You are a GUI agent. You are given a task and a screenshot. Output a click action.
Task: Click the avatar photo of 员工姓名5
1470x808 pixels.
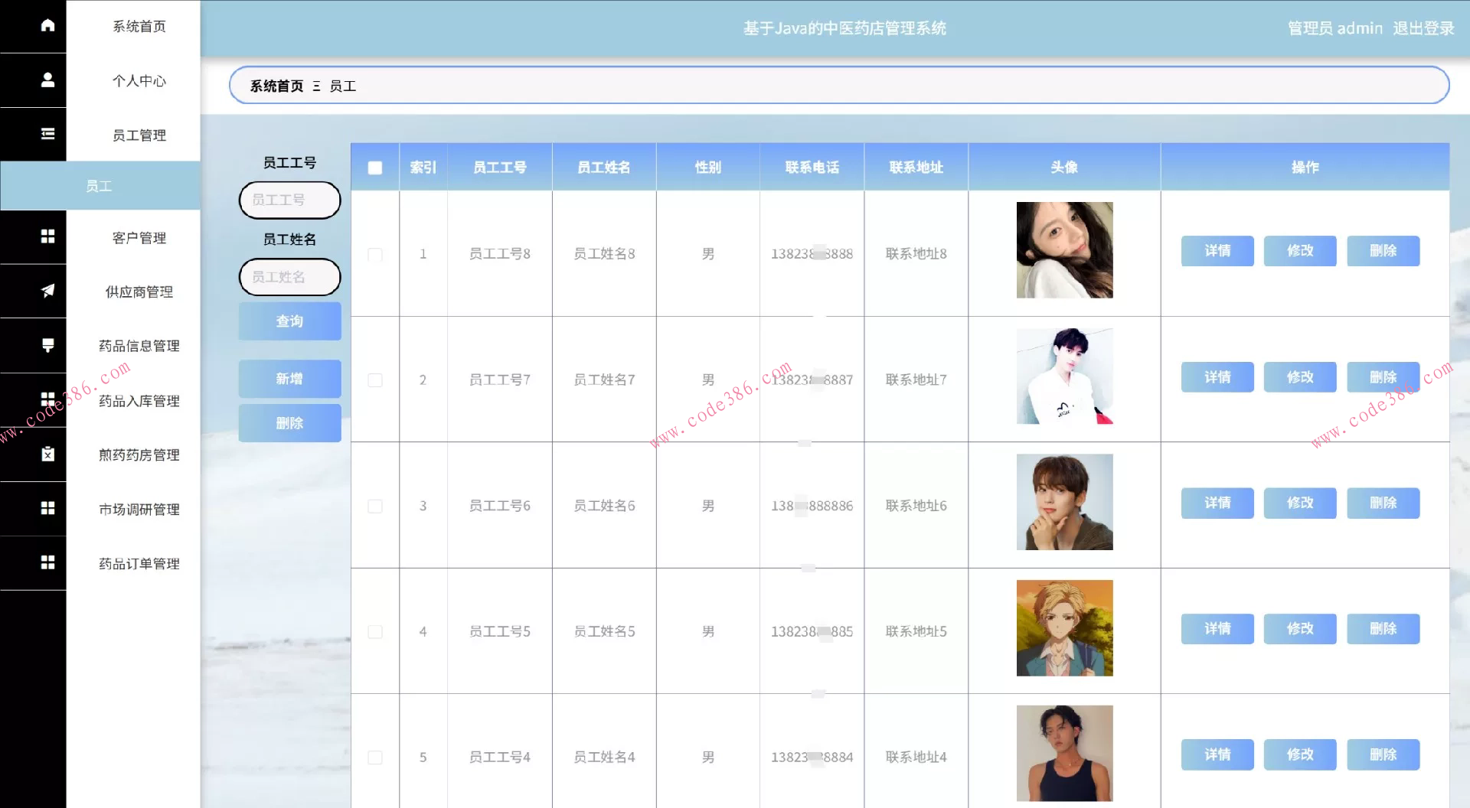[1065, 627]
